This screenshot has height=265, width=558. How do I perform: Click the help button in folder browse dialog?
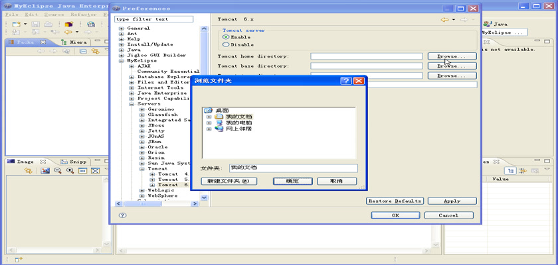click(x=346, y=81)
